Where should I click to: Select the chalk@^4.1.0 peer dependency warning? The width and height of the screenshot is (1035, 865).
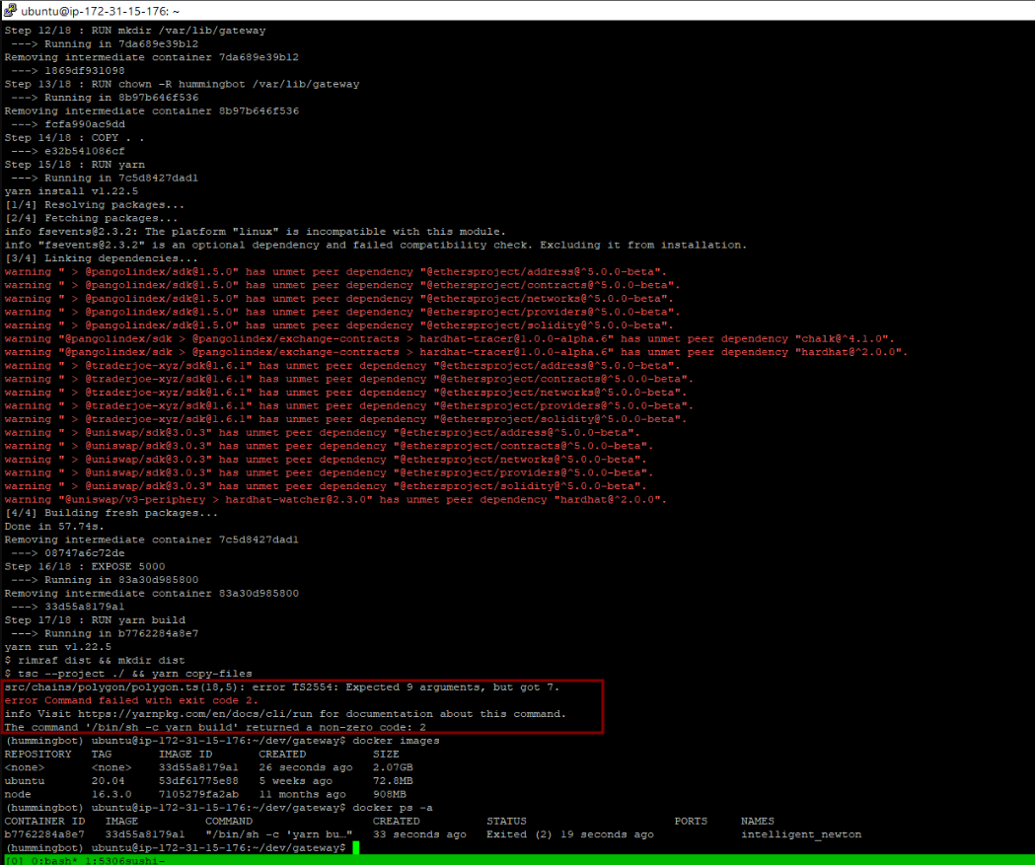(x=450, y=339)
